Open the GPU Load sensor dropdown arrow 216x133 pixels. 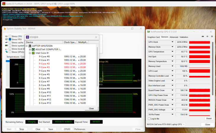point(172,71)
